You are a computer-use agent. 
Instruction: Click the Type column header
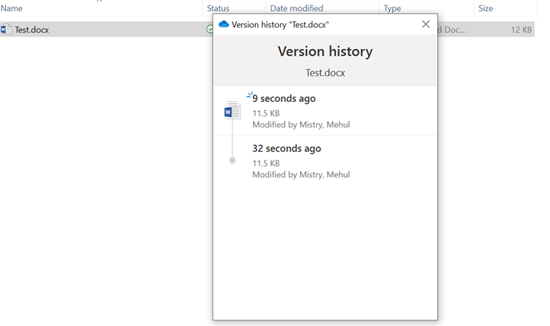[392, 9]
